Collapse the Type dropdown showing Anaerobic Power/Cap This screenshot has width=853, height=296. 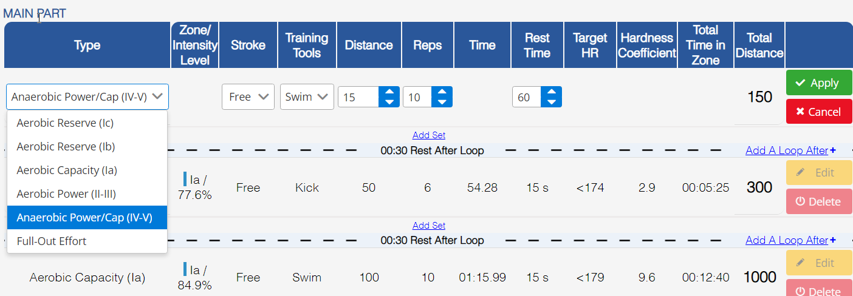tap(87, 96)
